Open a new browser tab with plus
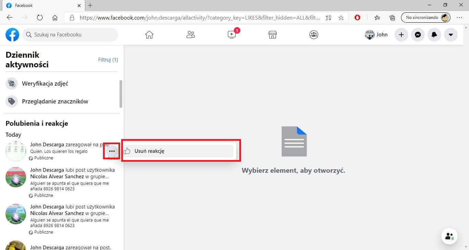 [90, 5]
